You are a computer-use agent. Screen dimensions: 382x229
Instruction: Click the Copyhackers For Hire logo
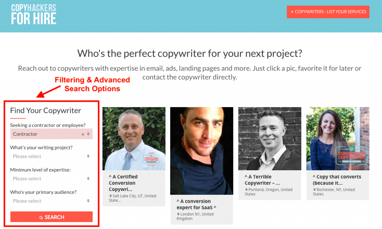click(x=34, y=14)
